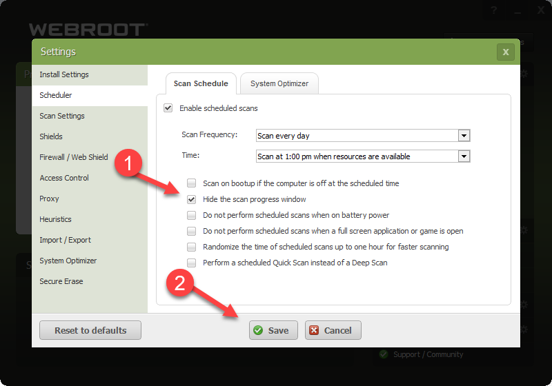Click Reset to defaults

[x=90, y=330]
